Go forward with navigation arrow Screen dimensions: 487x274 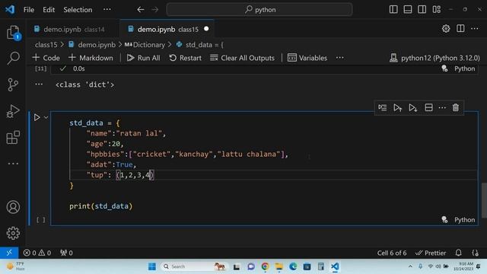(154, 10)
